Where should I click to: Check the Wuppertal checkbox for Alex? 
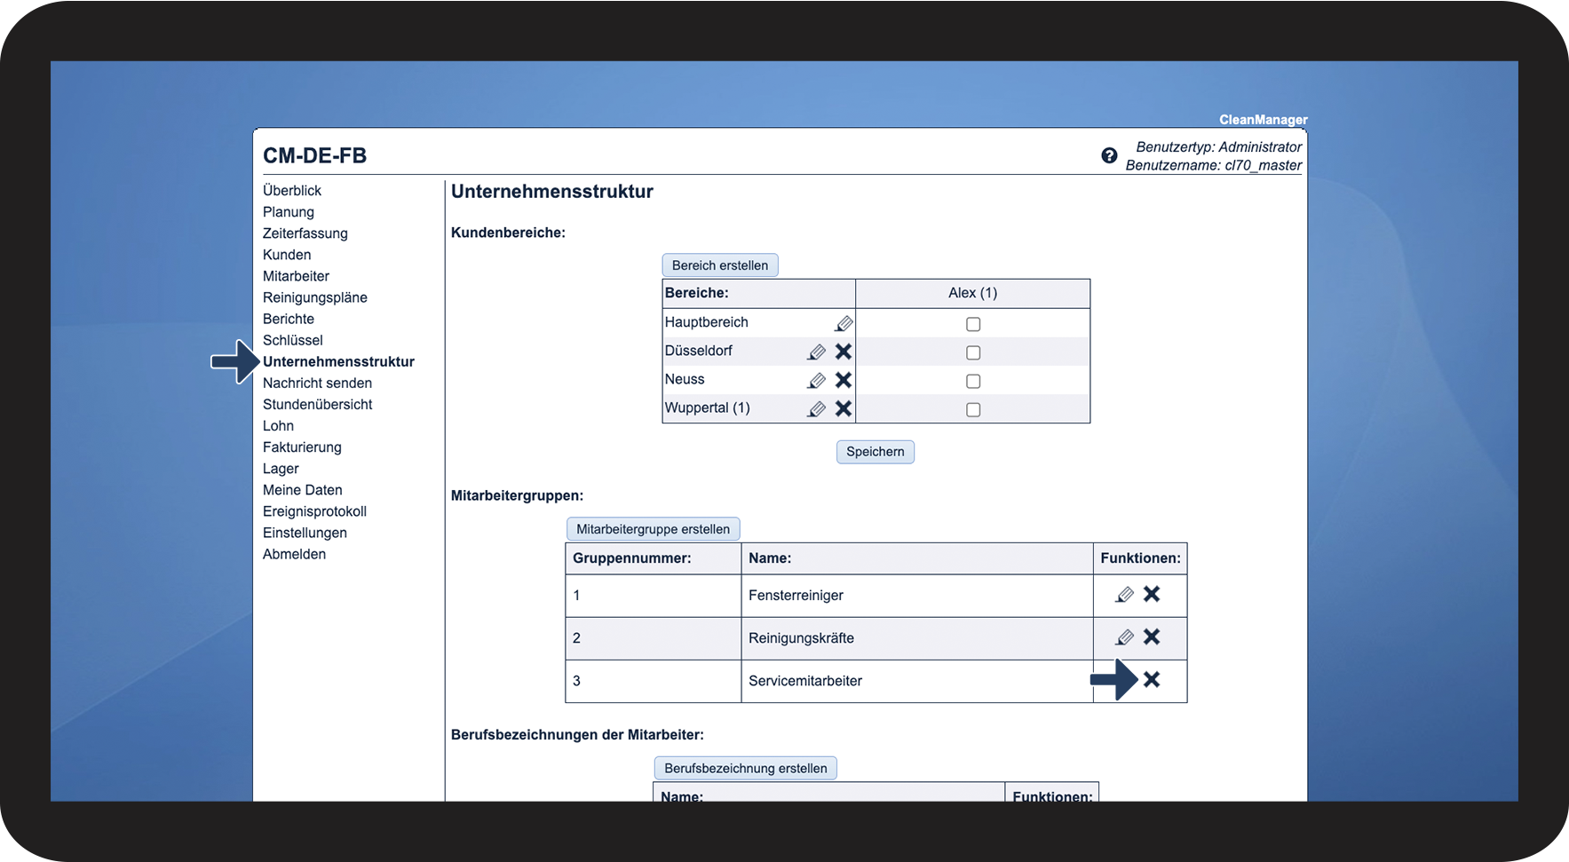tap(973, 410)
